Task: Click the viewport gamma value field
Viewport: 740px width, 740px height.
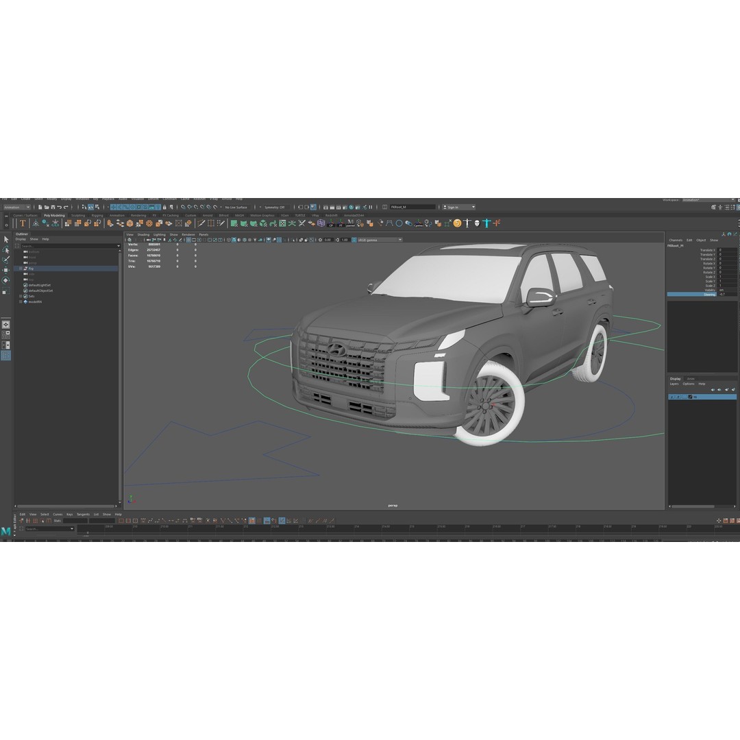Action: 345,240
